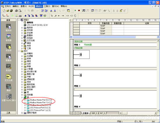This screenshot has height=123, width=160.
Task: Expand the 调用子程序 tree node
Action: coord(22,113)
